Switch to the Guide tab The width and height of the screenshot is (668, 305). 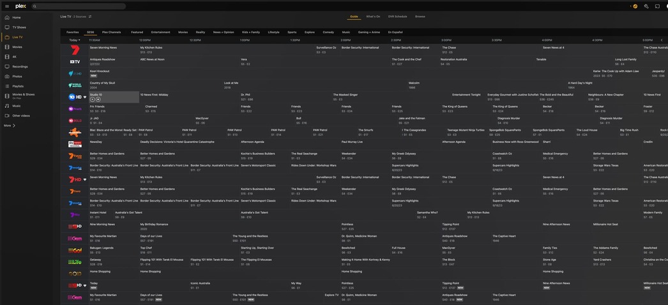point(354,17)
